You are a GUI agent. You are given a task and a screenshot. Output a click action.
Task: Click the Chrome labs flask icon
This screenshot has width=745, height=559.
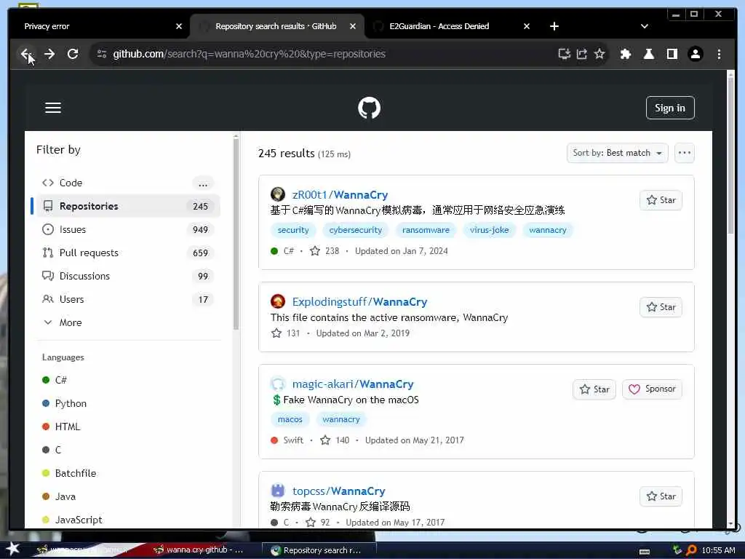pyautogui.click(x=648, y=54)
